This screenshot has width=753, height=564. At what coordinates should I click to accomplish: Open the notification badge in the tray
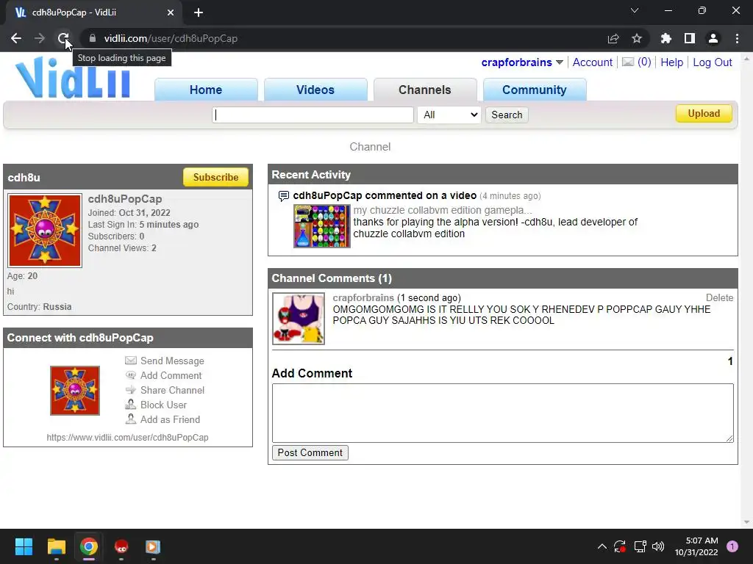coord(732,546)
